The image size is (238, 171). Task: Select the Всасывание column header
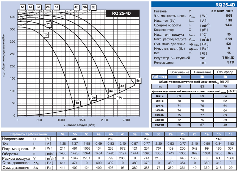[x=179, y=72]
